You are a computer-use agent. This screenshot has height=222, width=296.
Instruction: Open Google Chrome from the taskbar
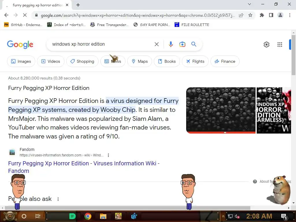(x=88, y=216)
